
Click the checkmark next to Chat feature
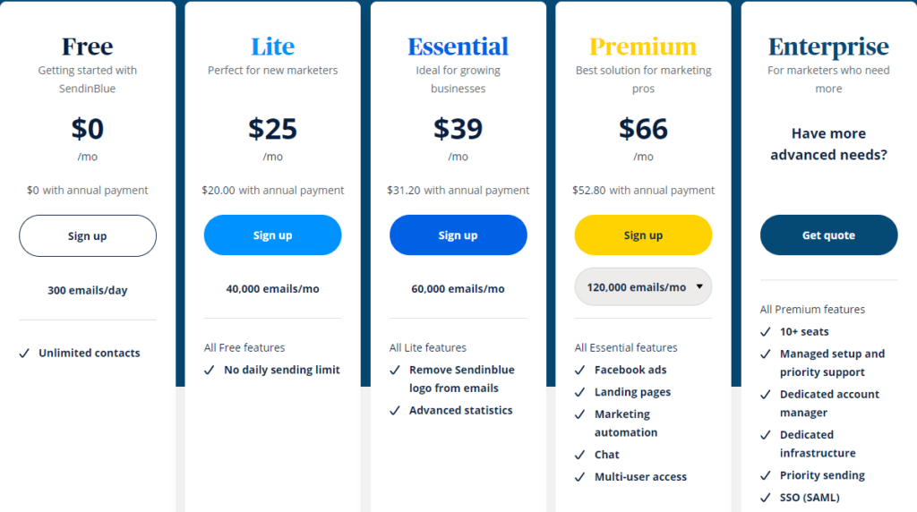580,455
